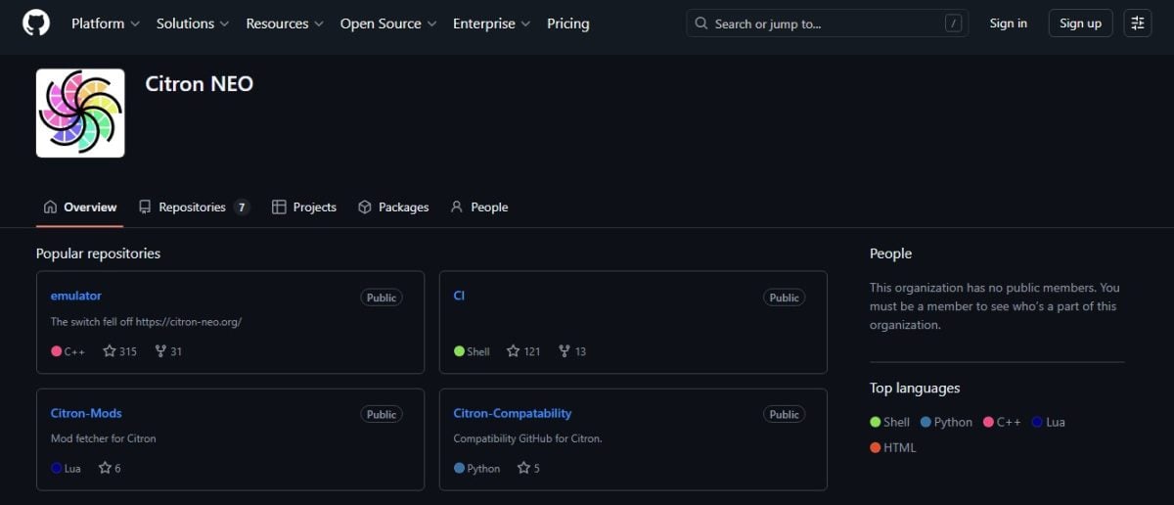Click Public badge on Citron-Compatability card
Screen dimensions: 1174x505
coord(785,415)
